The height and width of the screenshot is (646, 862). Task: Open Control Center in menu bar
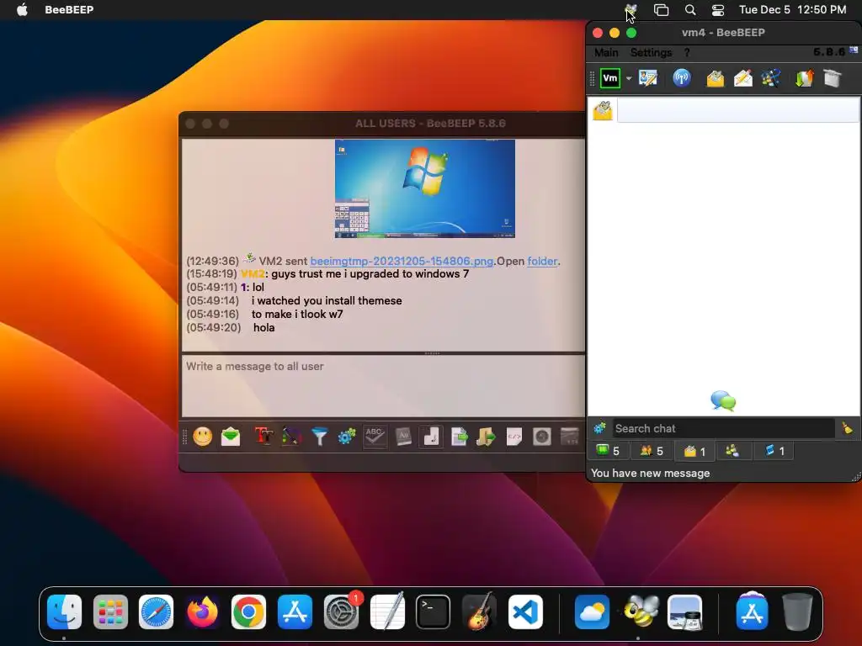pos(718,9)
